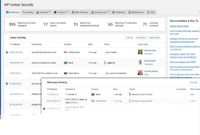Click gray marker beside 41.238.211.107
Screen dimensions: 200x135
coord(44,109)
